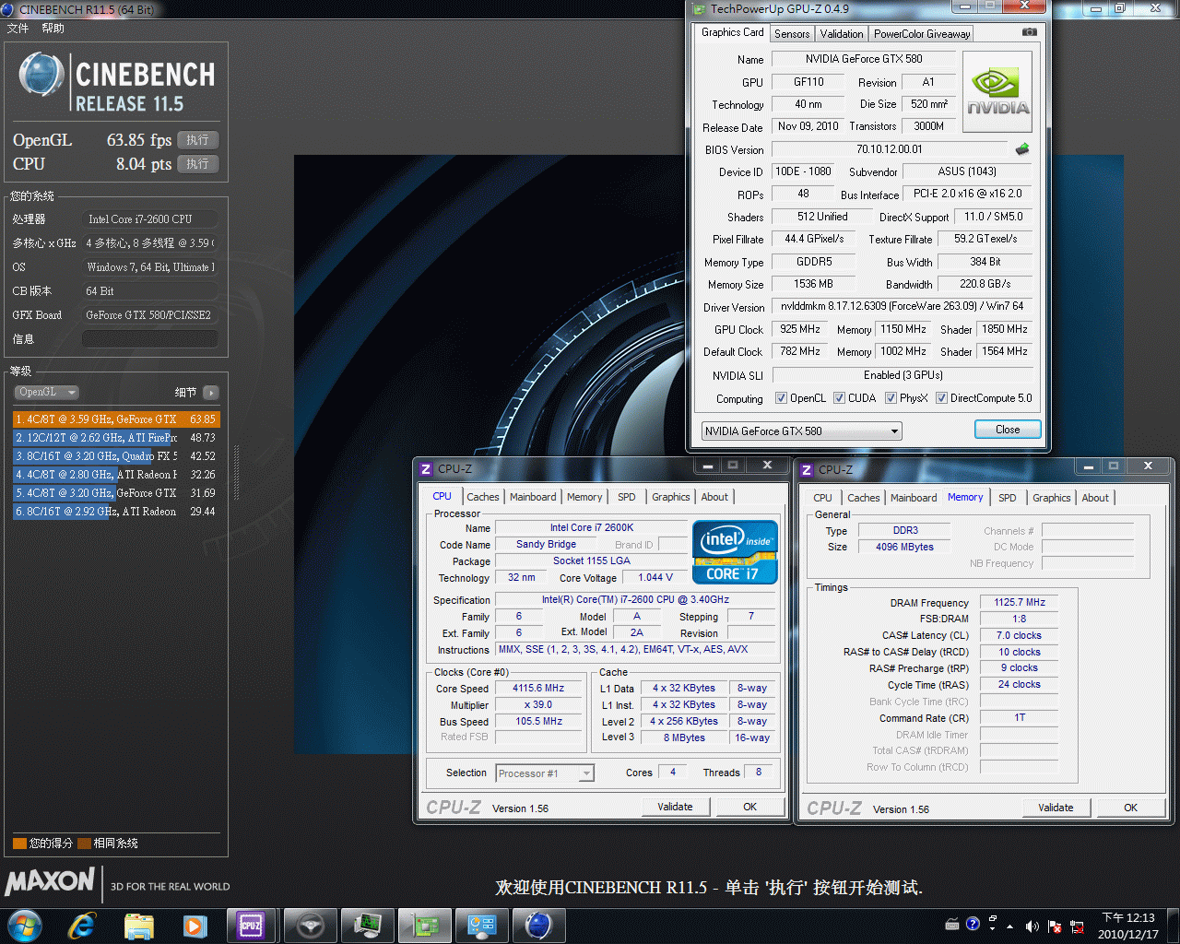
Task: Click OK in the left CPU-Z window
Action: click(750, 807)
